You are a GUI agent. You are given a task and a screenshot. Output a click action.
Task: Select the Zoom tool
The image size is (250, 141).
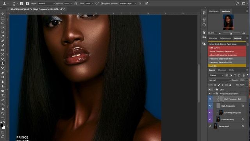tap(3, 113)
